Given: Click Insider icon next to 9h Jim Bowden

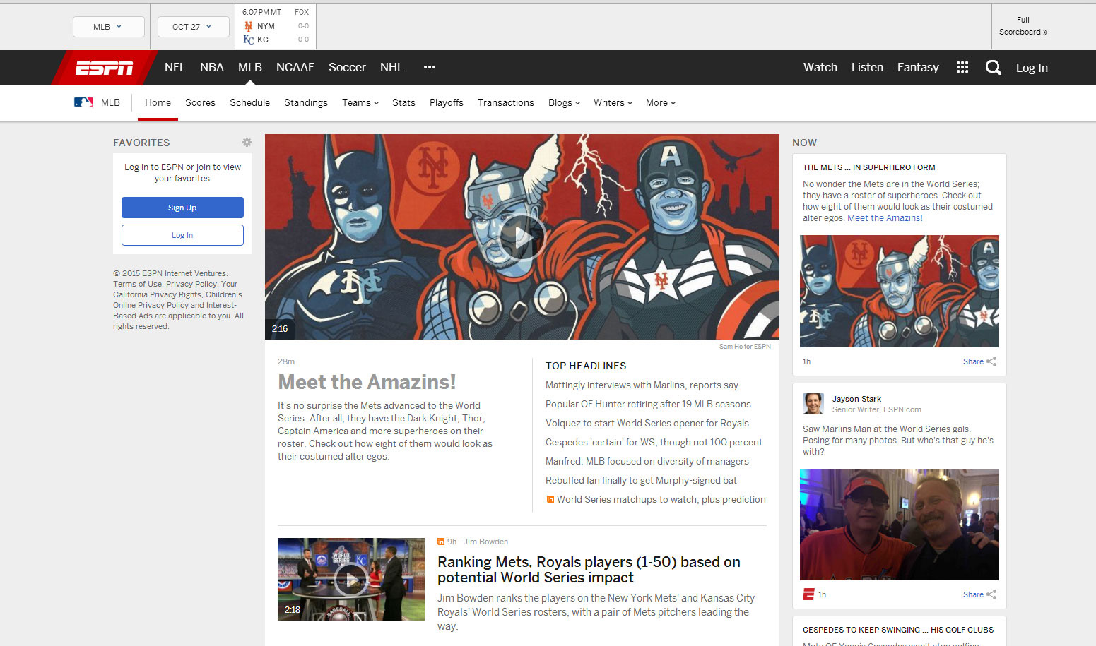Looking at the screenshot, I should pos(441,542).
